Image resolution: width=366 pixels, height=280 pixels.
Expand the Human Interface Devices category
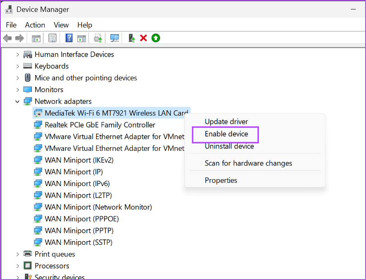point(17,54)
